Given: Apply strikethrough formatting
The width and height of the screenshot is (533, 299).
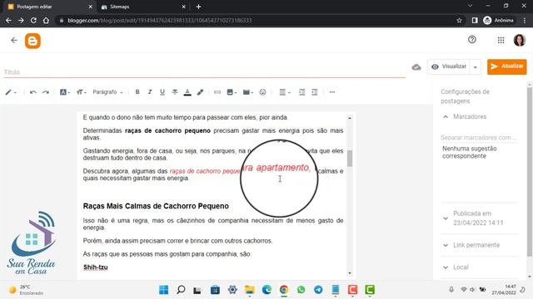Looking at the screenshot, I should 175,92.
